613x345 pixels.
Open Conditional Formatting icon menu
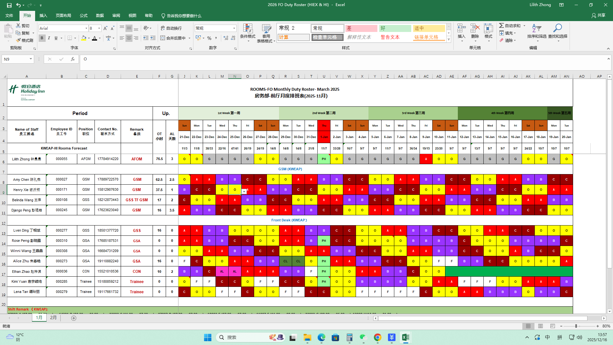click(x=247, y=29)
